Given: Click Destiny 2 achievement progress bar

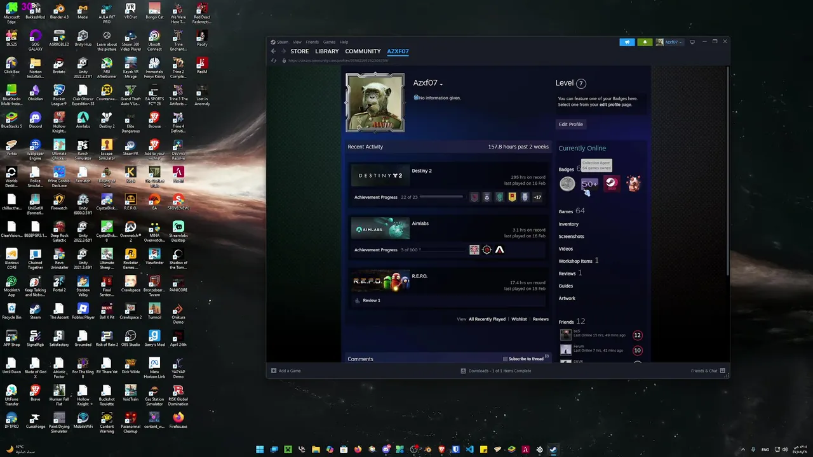Looking at the screenshot, I should 441,197.
